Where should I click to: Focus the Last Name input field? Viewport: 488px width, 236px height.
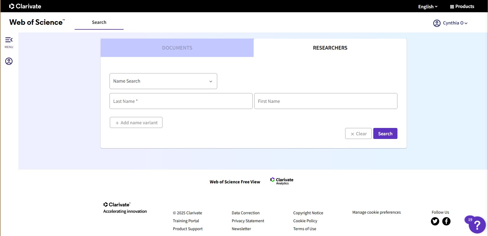(x=181, y=101)
